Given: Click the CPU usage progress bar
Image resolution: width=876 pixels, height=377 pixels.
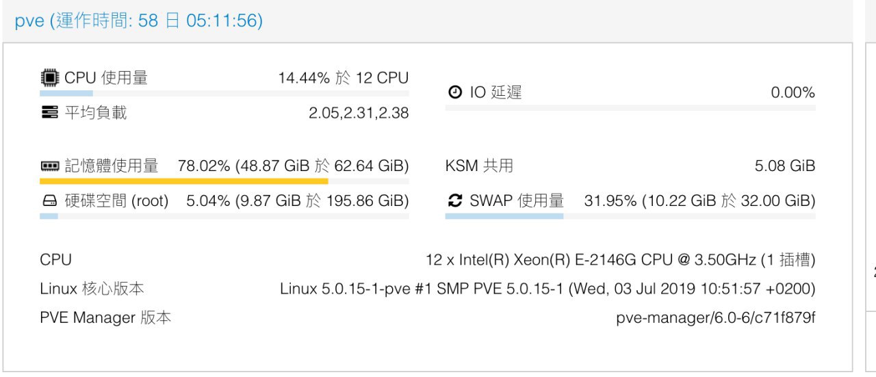Looking at the screenshot, I should (x=224, y=93).
